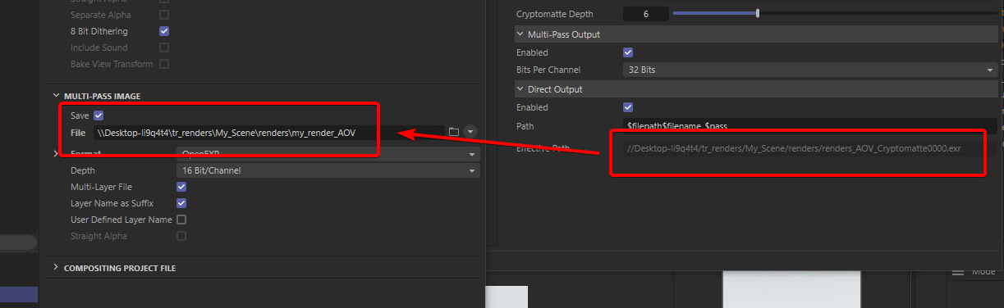
Task: Collapse the MULTI-PASS IMAGE section
Action: [x=56, y=96]
